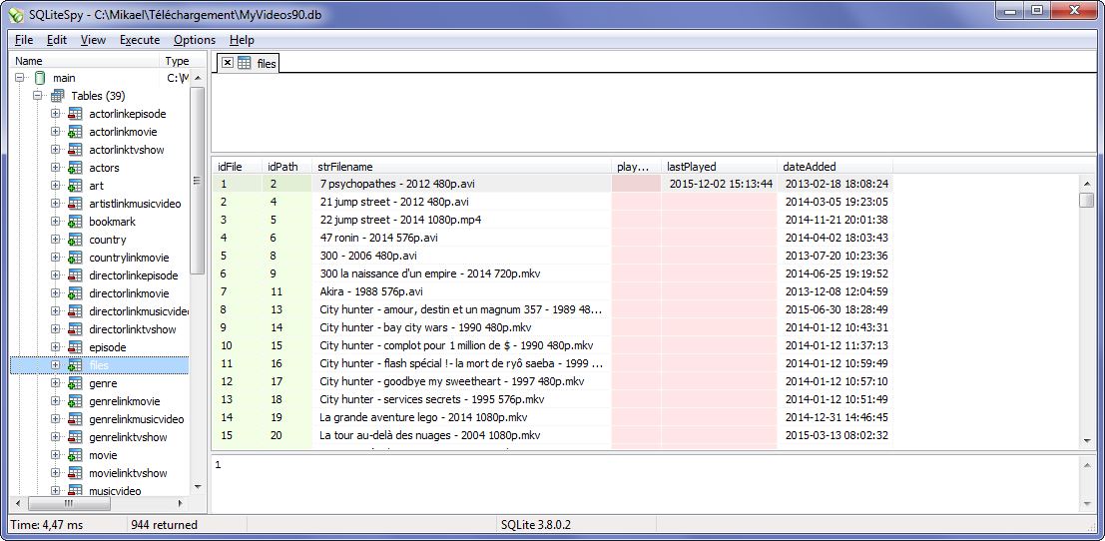Click the Name column header in schema tree
1105x541 pixels.
click(x=85, y=61)
